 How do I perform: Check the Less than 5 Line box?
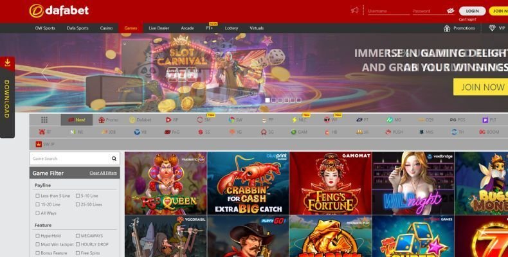[37, 195]
